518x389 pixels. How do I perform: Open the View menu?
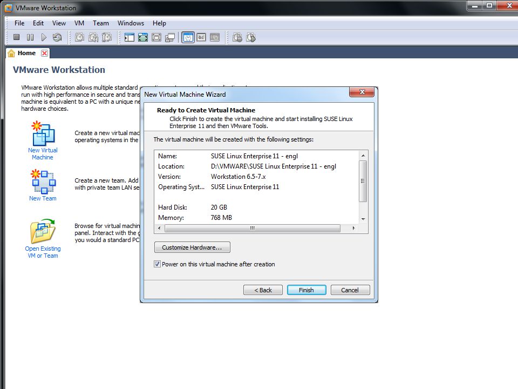click(59, 23)
